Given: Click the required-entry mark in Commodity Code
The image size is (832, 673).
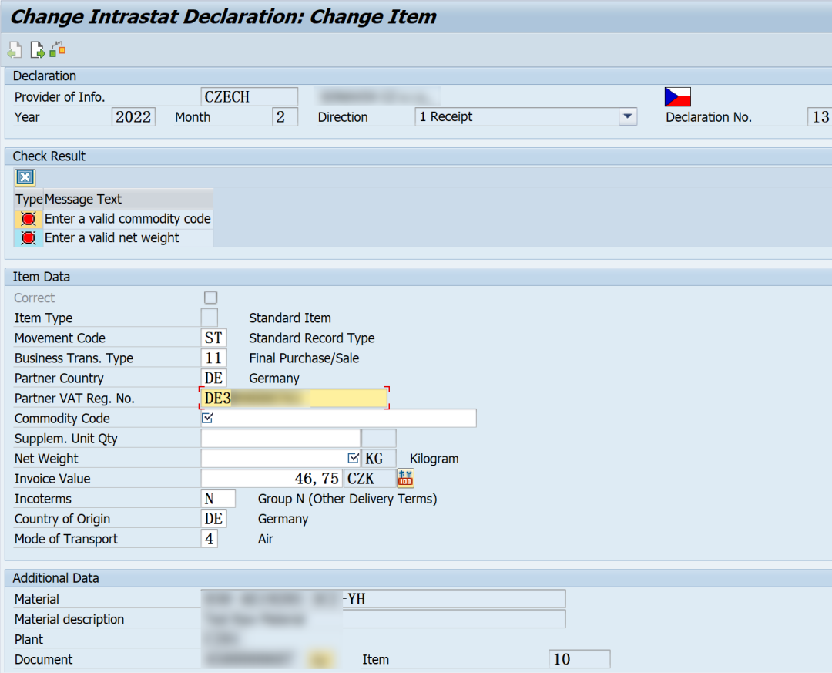Looking at the screenshot, I should click(x=207, y=418).
